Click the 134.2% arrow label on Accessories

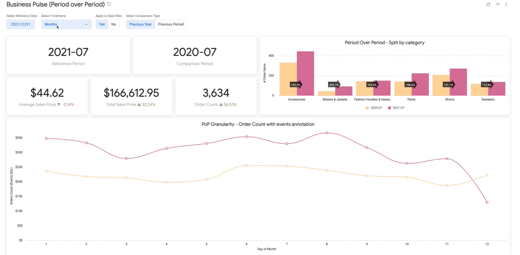(296, 85)
